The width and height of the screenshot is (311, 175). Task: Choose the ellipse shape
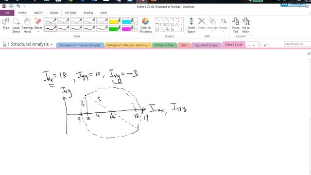click(x=167, y=25)
